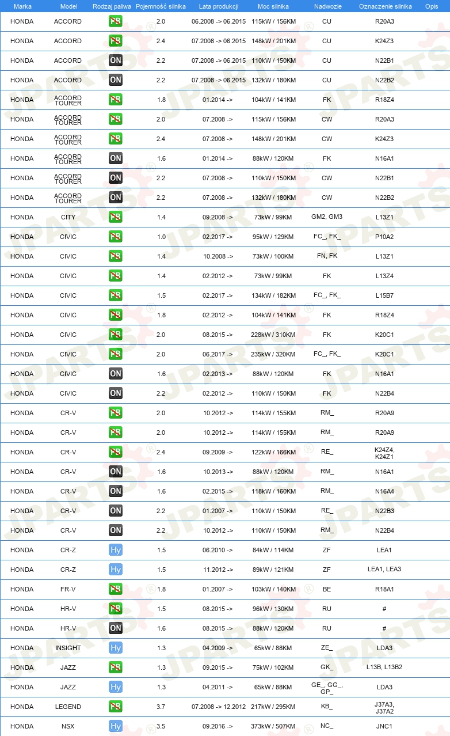Click engine code LEA1, LEA3

click(x=384, y=570)
